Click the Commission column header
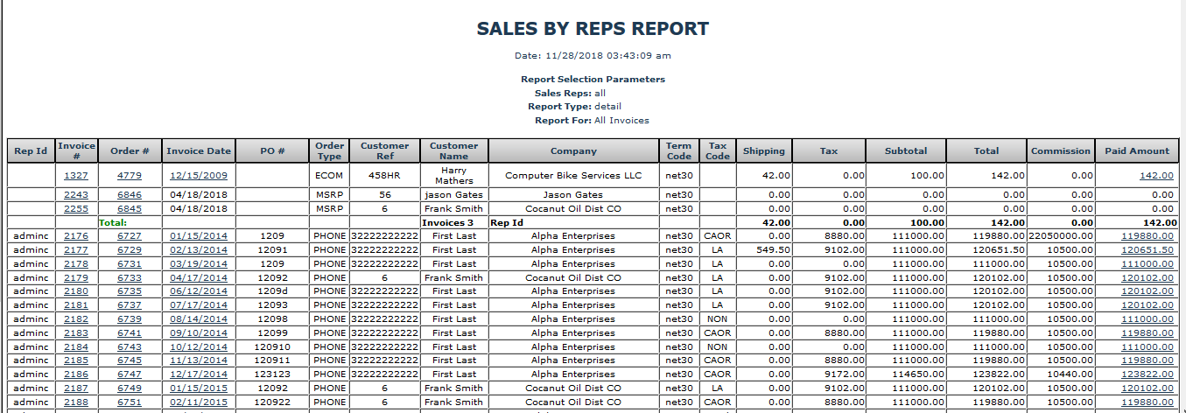This screenshot has height=413, width=1186. point(1061,151)
